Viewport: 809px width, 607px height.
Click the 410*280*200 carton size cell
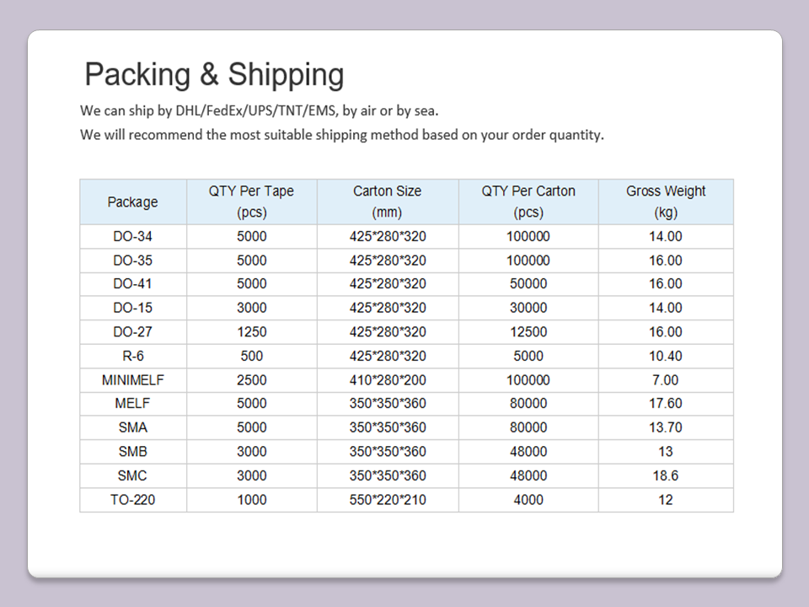pyautogui.click(x=388, y=380)
